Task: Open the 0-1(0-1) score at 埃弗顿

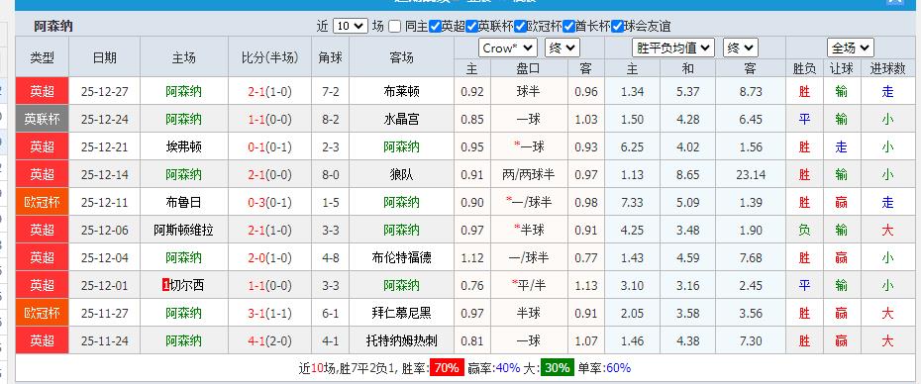Action: pyautogui.click(x=269, y=146)
